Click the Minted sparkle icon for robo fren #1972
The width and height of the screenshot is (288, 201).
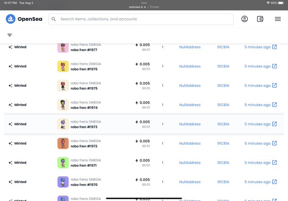point(10,143)
